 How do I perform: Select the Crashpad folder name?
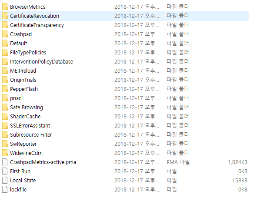(x=21, y=34)
